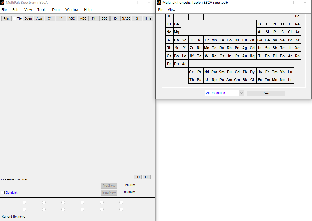Viewport: 312px width, 221px height.
Task: Choose the Ti element in periodic table
Action: click(192, 40)
